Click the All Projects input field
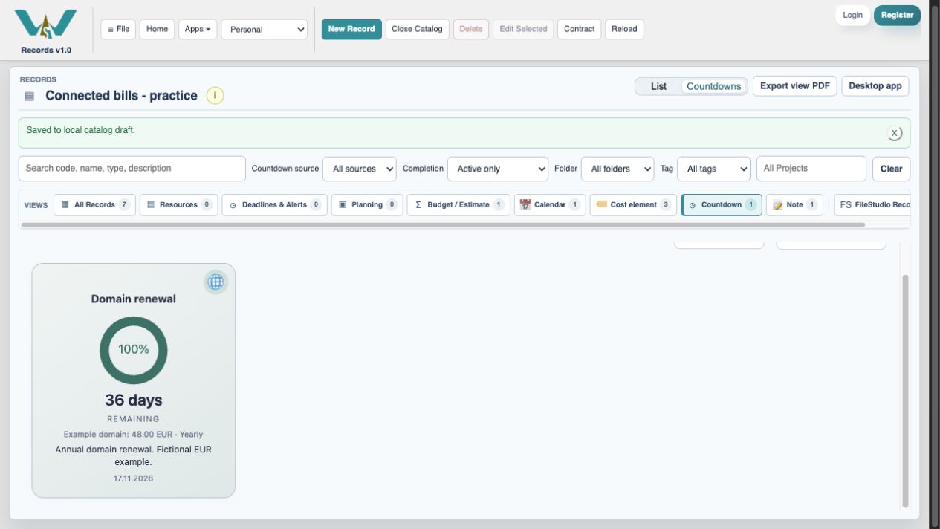Screen dimensions: 940x529 tap(811, 169)
